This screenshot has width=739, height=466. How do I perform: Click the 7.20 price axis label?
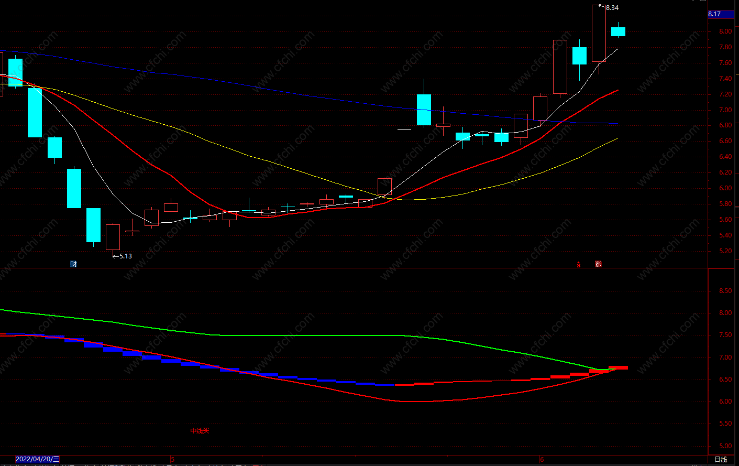point(725,94)
